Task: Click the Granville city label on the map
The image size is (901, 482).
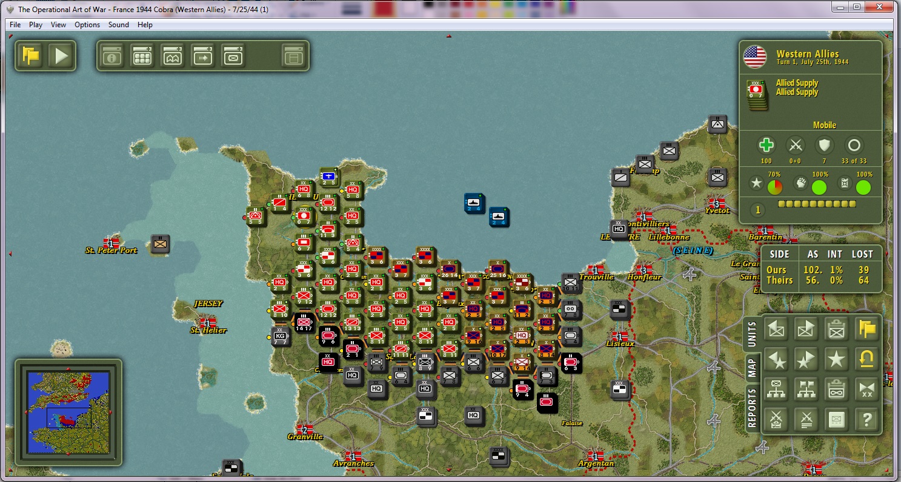Action: (x=305, y=437)
